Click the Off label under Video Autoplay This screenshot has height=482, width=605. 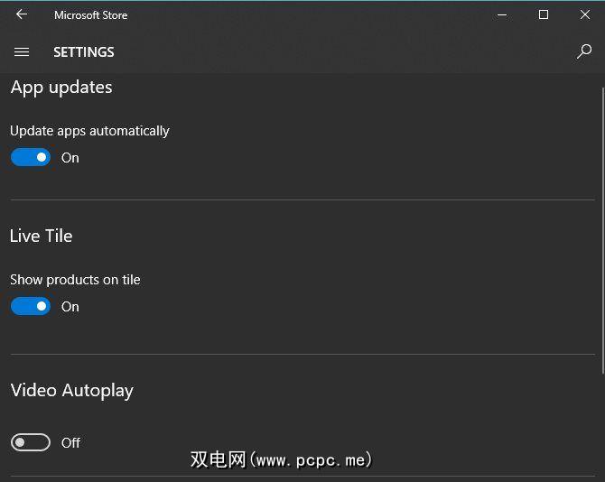(x=70, y=443)
